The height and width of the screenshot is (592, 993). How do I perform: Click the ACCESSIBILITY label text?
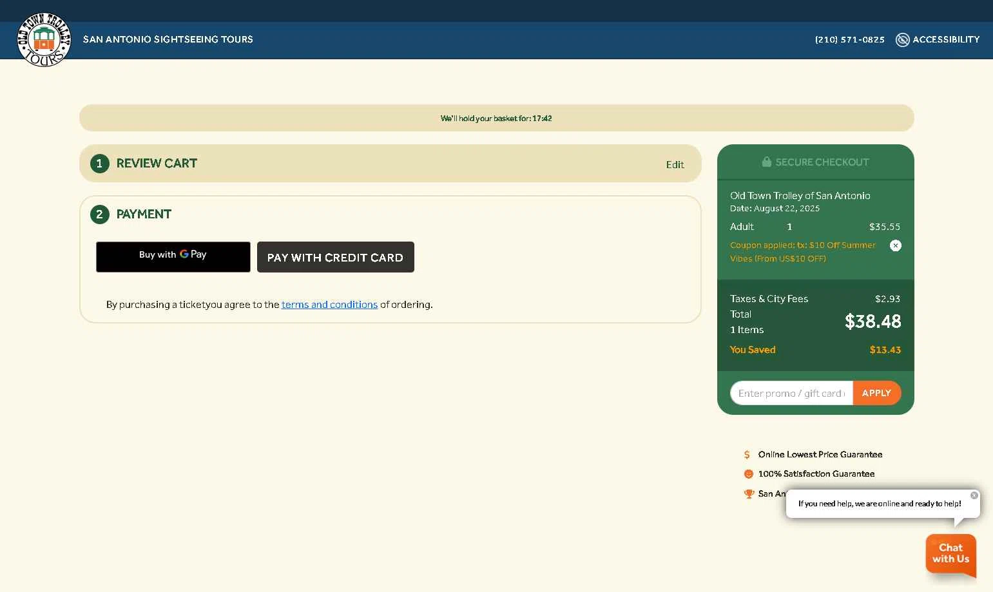click(x=946, y=40)
